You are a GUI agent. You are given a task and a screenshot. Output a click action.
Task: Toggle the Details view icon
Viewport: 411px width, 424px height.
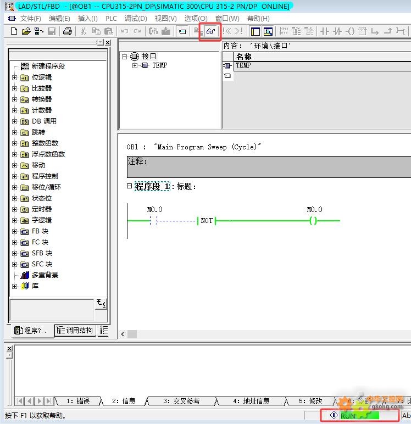tap(268, 31)
